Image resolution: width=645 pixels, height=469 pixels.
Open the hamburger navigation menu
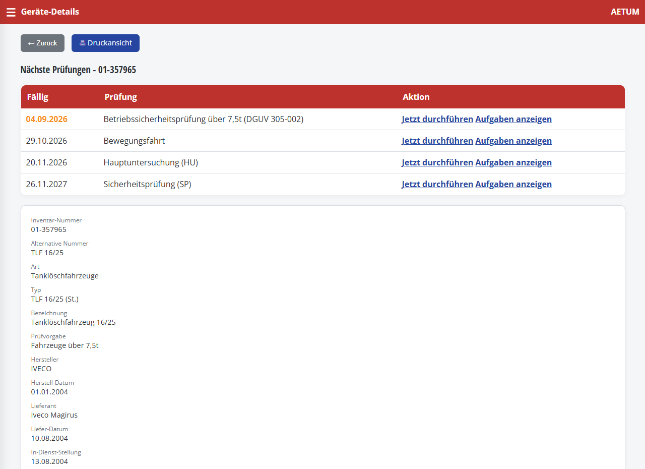11,12
